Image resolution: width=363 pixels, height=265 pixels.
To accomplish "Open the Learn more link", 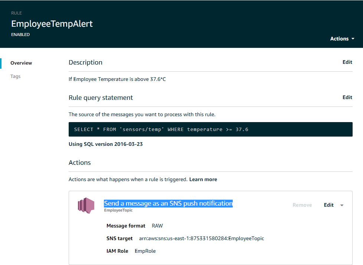I will tap(203, 179).
